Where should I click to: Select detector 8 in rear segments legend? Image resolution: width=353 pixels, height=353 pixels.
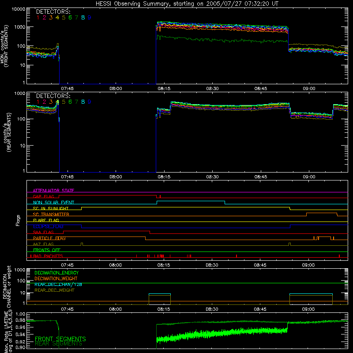[83, 102]
